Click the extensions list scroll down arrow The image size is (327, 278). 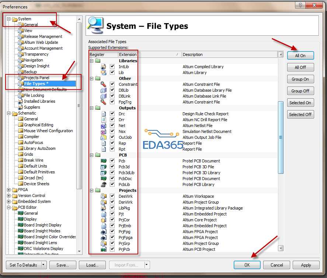pyautogui.click(x=281, y=248)
